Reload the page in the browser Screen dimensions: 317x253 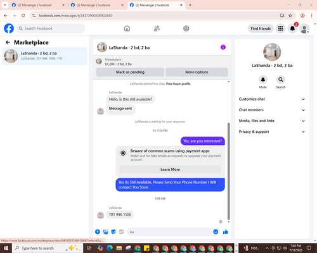23,15
